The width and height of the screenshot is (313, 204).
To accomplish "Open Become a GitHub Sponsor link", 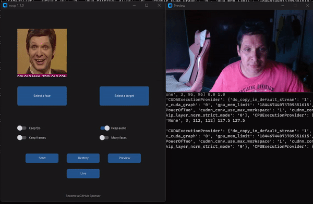I will pos(83,196).
